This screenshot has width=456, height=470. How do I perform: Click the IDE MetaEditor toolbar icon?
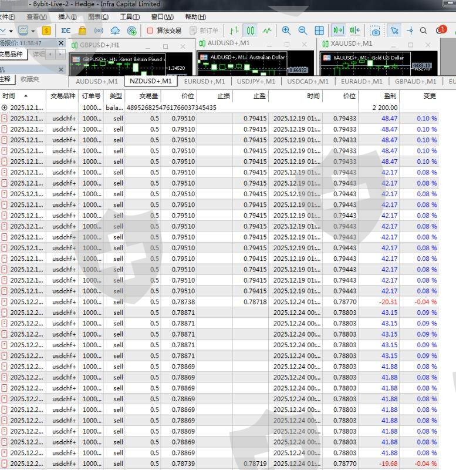click(66, 31)
